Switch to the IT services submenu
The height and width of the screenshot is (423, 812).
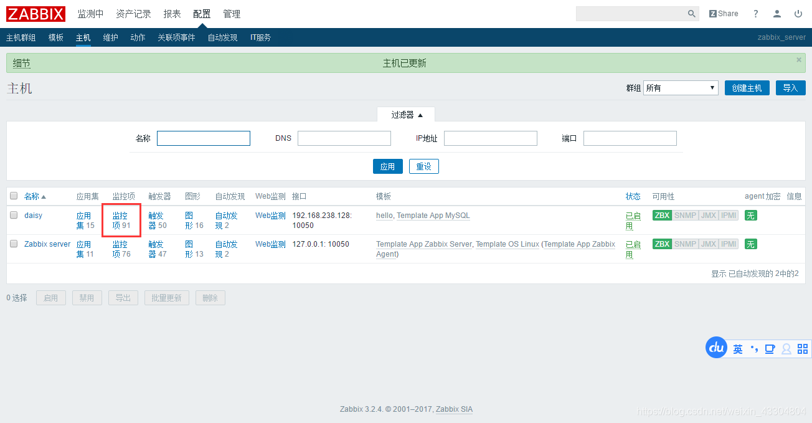coord(260,37)
